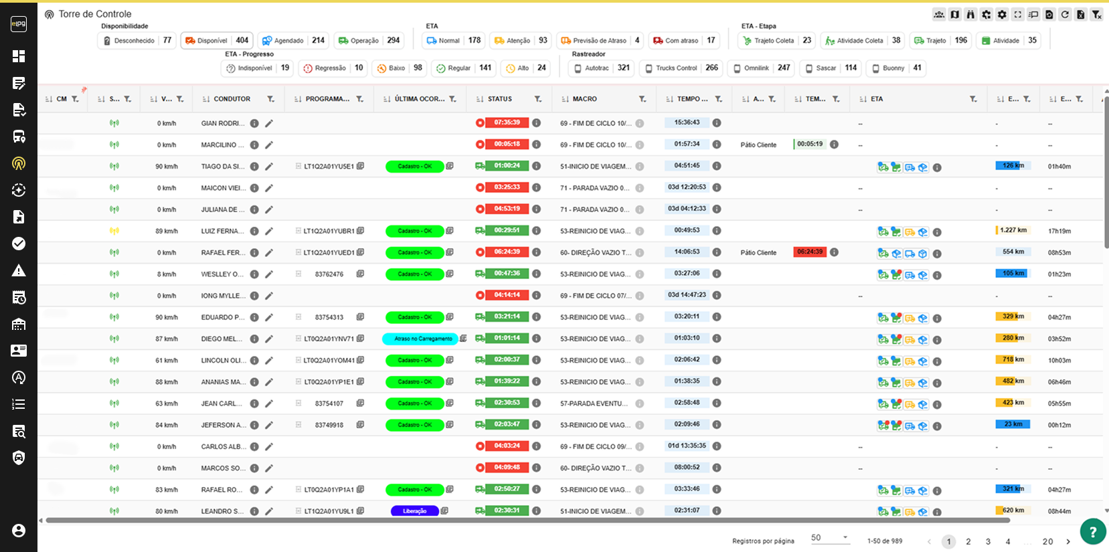The image size is (1109, 552).
Task: Click the green help question mark button
Action: [1092, 532]
